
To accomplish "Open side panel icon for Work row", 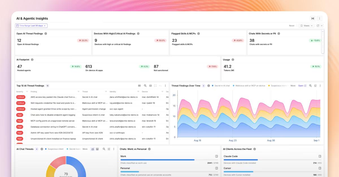I will tap(217, 156).
